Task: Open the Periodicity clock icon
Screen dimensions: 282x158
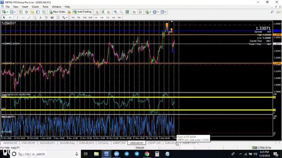Action: (155, 12)
